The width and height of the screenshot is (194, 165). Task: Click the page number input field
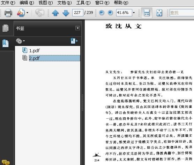78,13
